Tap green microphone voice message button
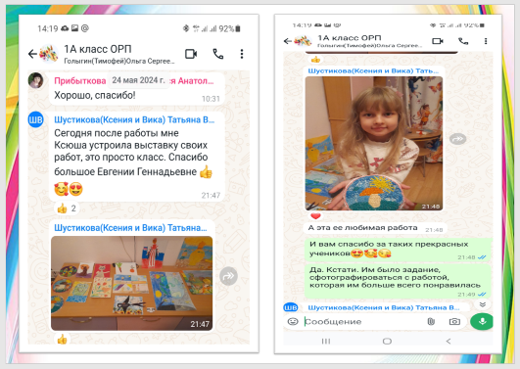520x369 pixels. [x=482, y=322]
